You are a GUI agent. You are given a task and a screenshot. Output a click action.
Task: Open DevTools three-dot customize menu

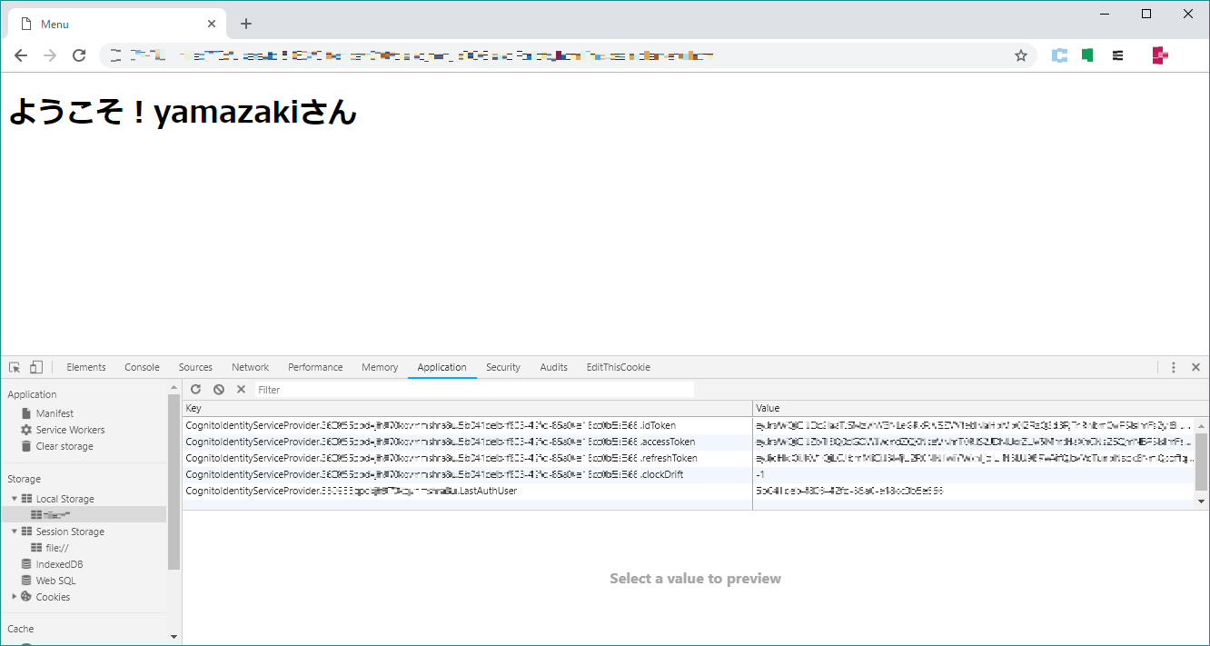(1173, 367)
